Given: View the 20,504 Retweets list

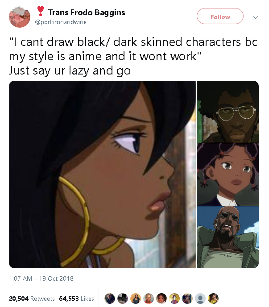Looking at the screenshot, I should [32, 299].
